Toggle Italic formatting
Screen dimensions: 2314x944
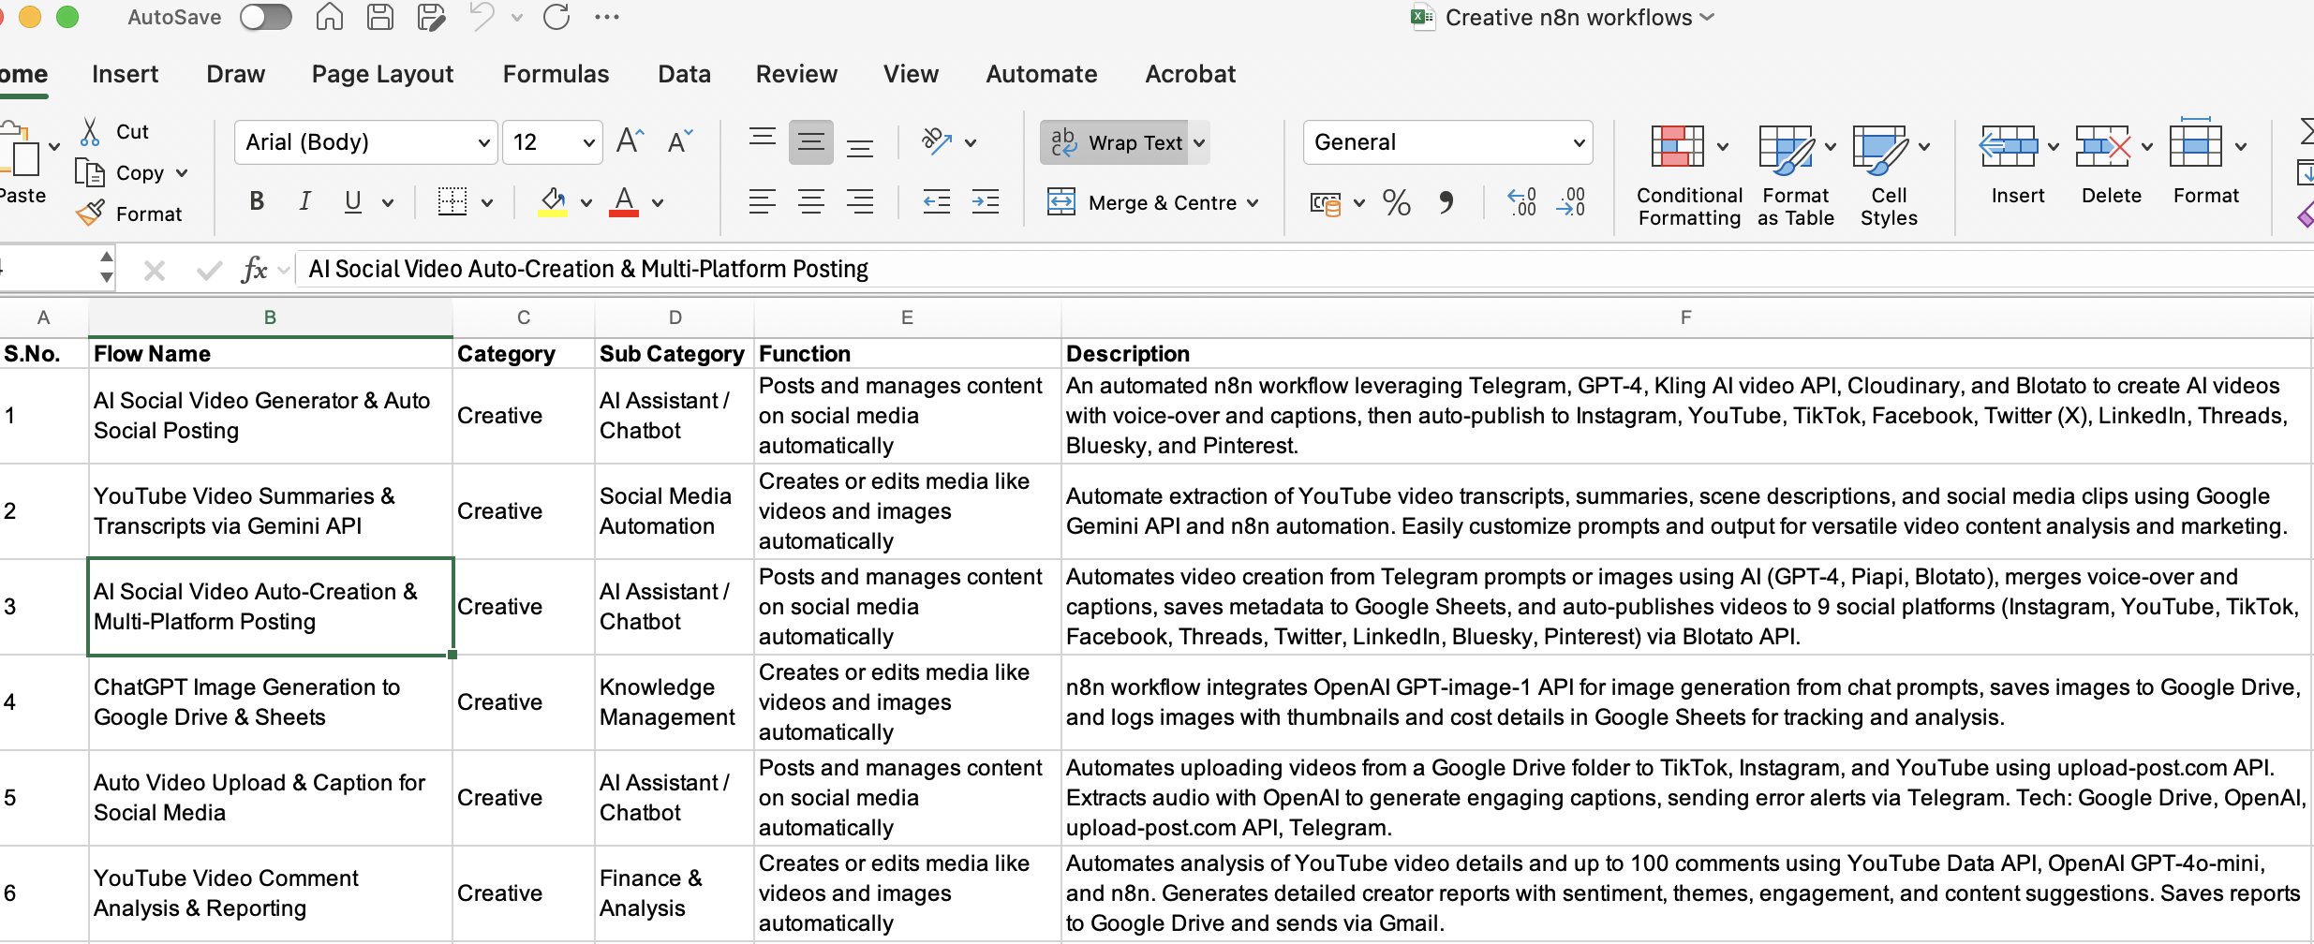[304, 201]
